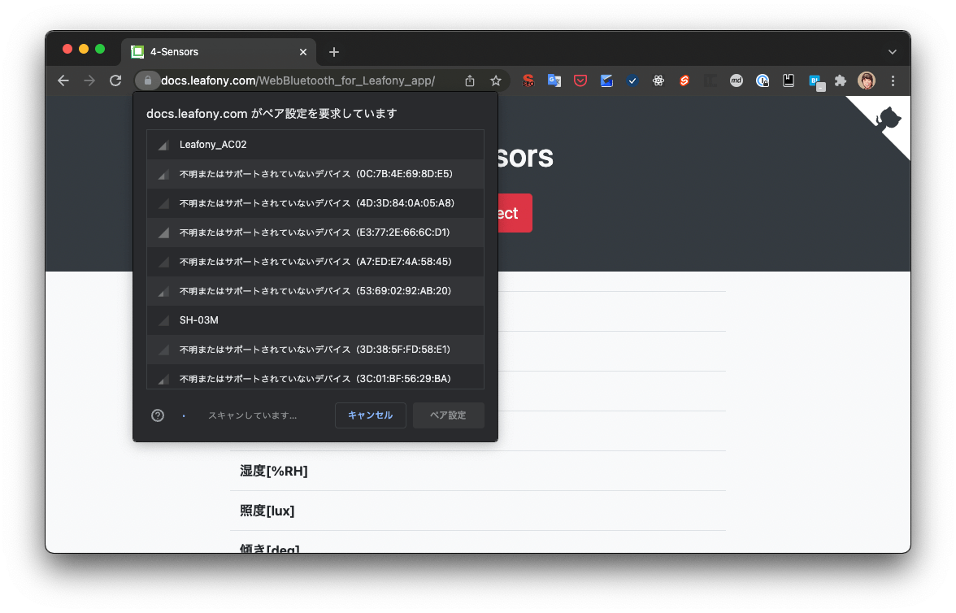Bookmark this page with the star icon
The width and height of the screenshot is (956, 613).
(x=496, y=80)
